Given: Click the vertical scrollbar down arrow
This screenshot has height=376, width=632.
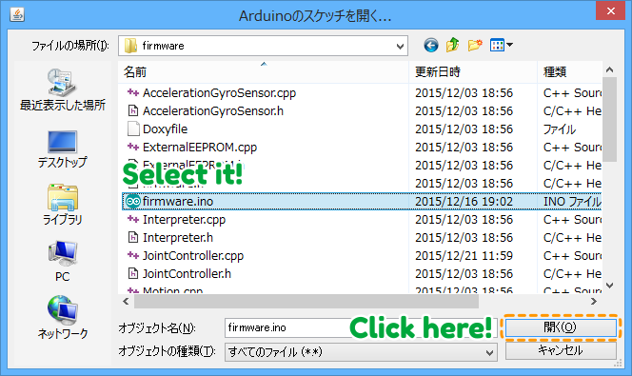Looking at the screenshot, I should tap(610, 286).
